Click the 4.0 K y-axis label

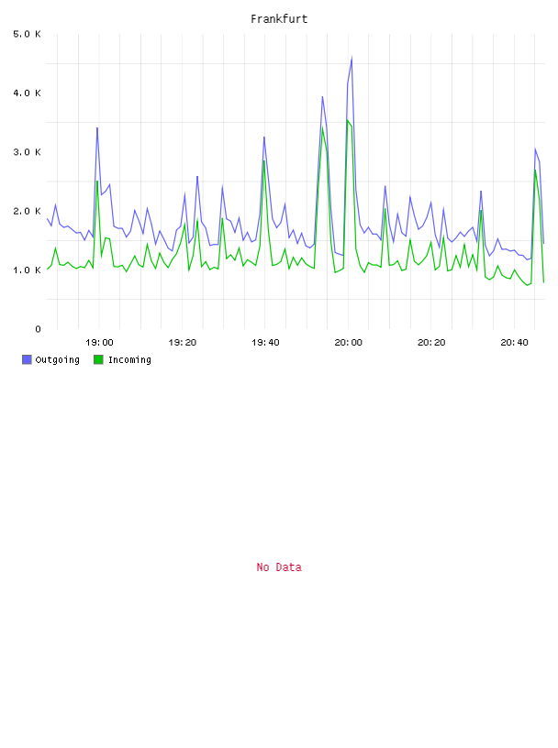tap(27, 93)
